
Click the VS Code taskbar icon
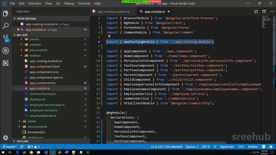pos(53,152)
